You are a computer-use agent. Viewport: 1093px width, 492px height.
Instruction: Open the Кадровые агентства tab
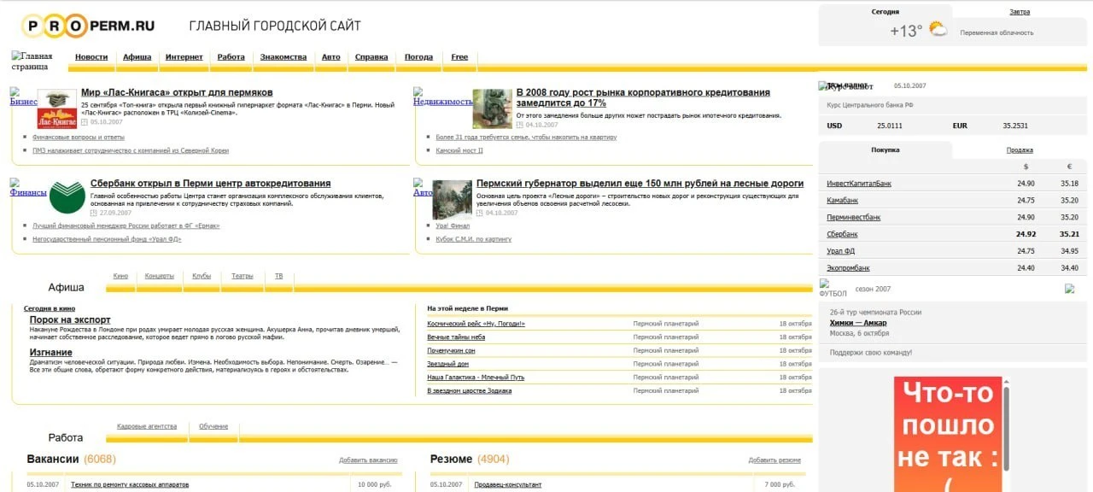(147, 426)
